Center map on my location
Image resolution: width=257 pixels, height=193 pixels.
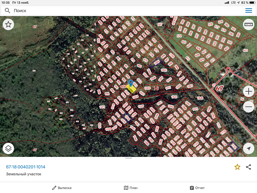(249, 148)
